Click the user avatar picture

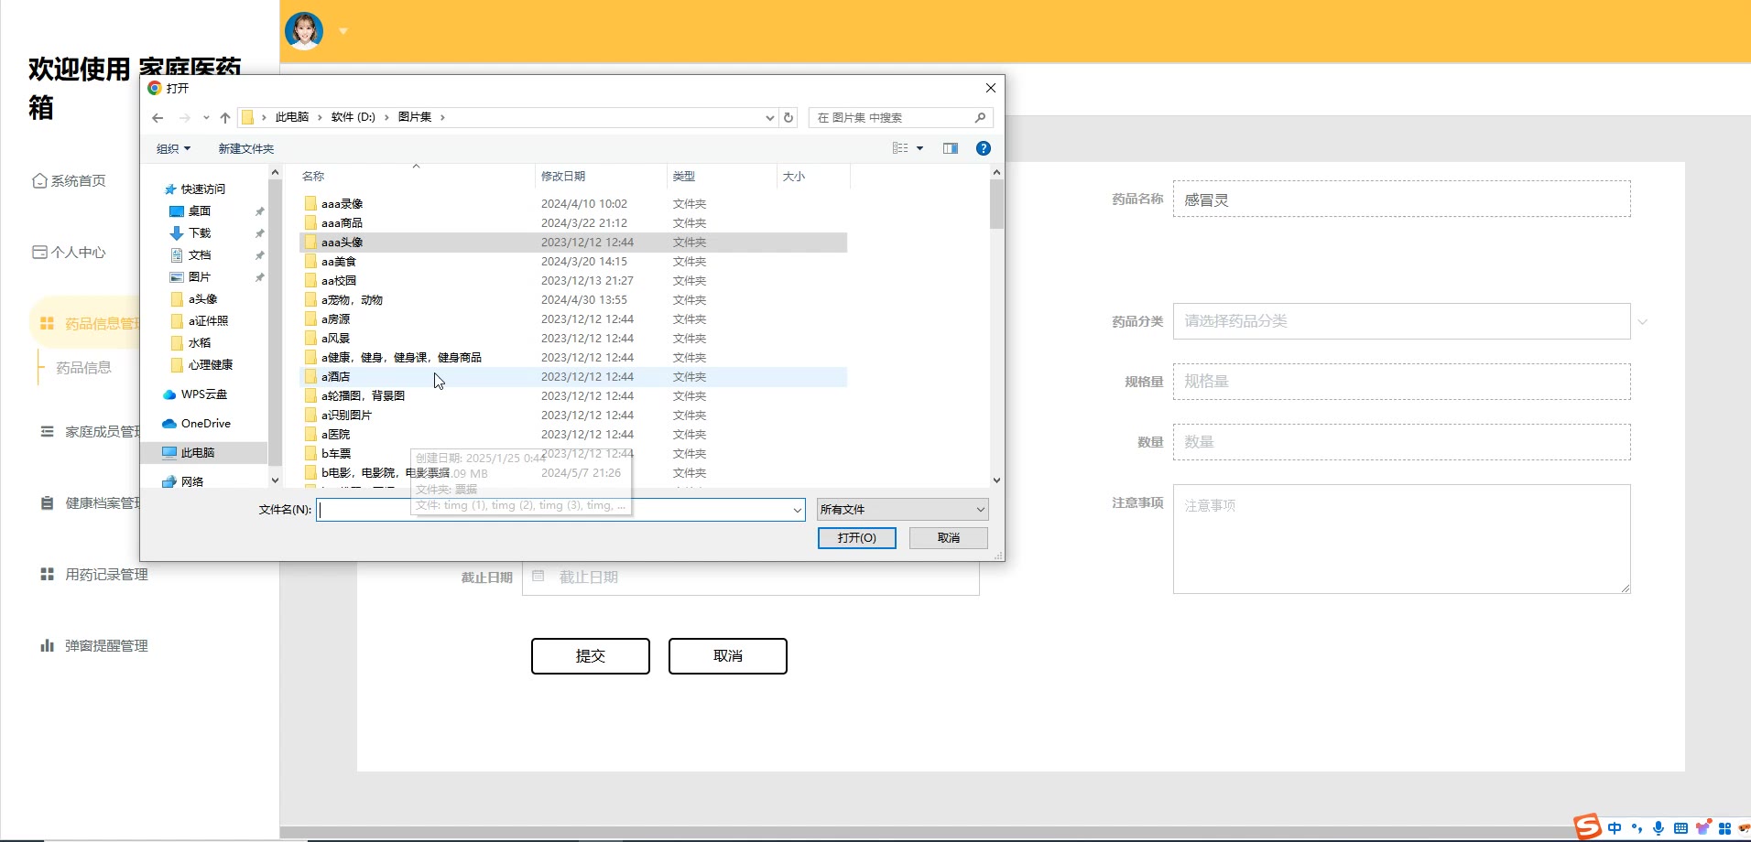click(x=304, y=31)
